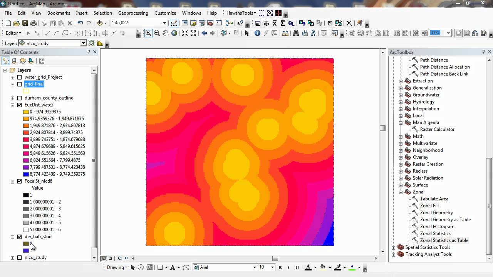Check the durham_county_outline layer
The image size is (493, 277).
coord(20,98)
